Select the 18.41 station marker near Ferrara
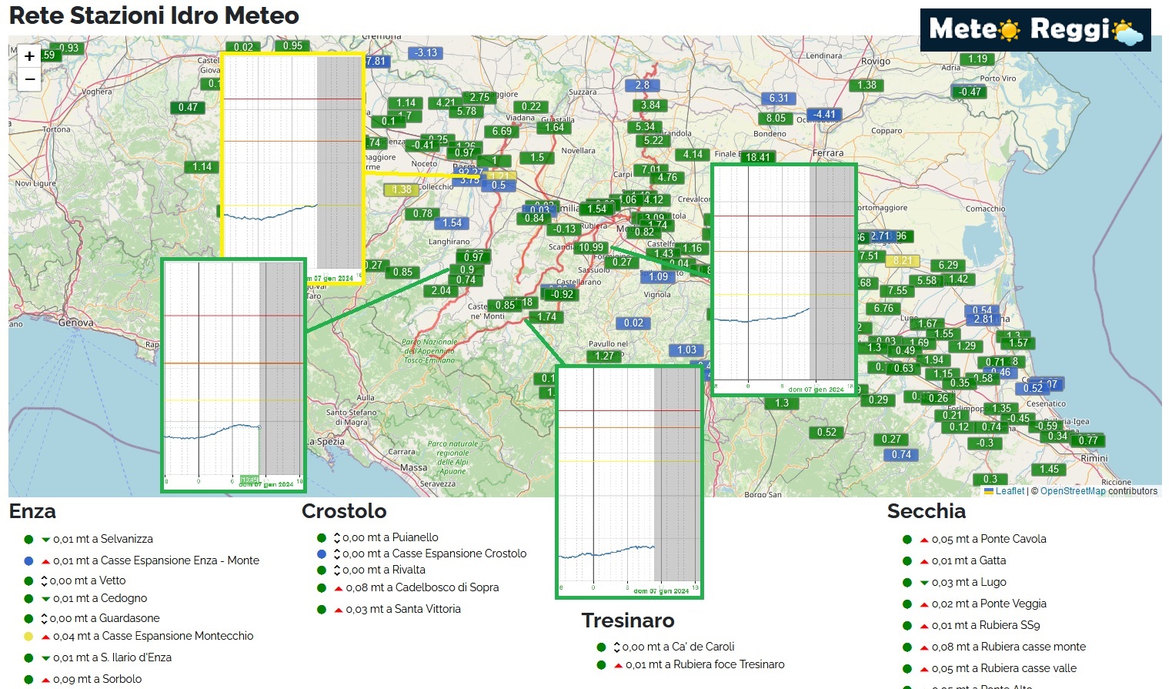Viewport: 1172px width, 689px height. (x=757, y=157)
